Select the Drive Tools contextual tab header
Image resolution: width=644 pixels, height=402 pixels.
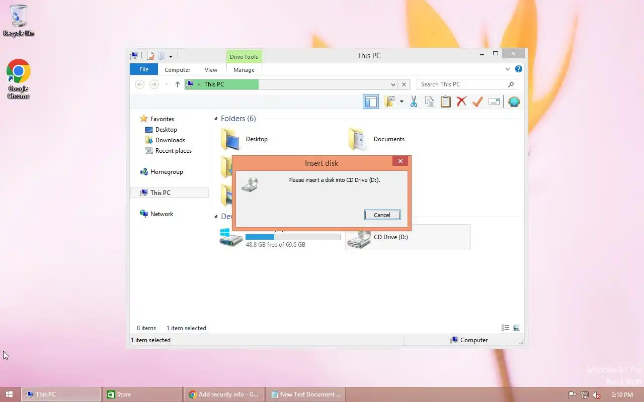pos(244,57)
